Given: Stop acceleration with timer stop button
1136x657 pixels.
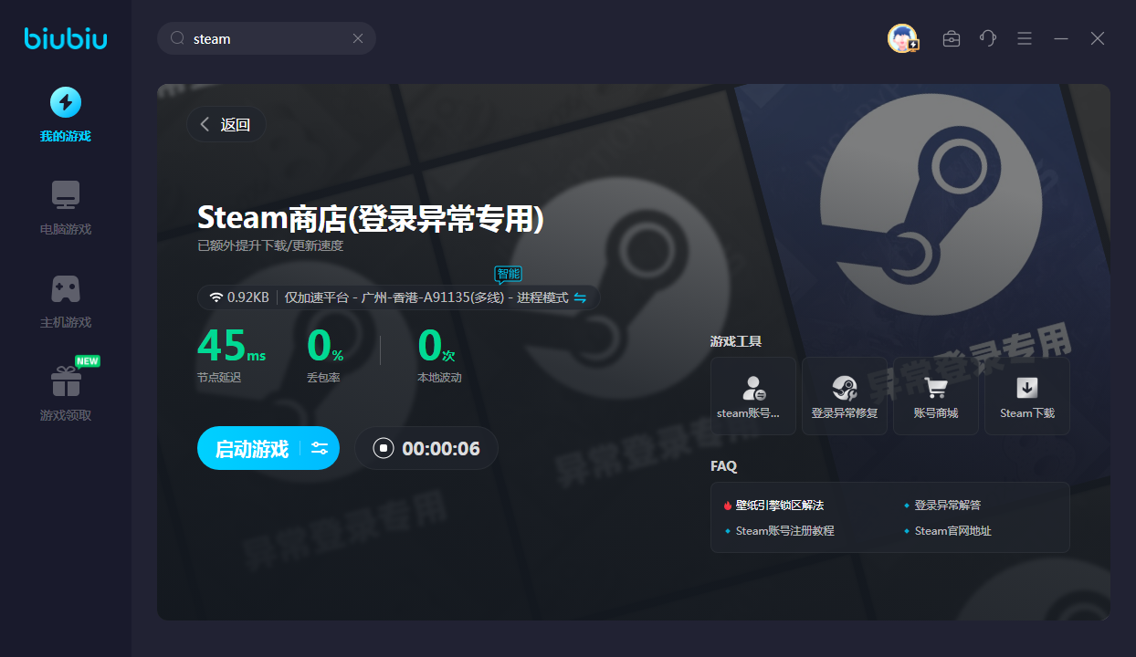Looking at the screenshot, I should [x=384, y=448].
